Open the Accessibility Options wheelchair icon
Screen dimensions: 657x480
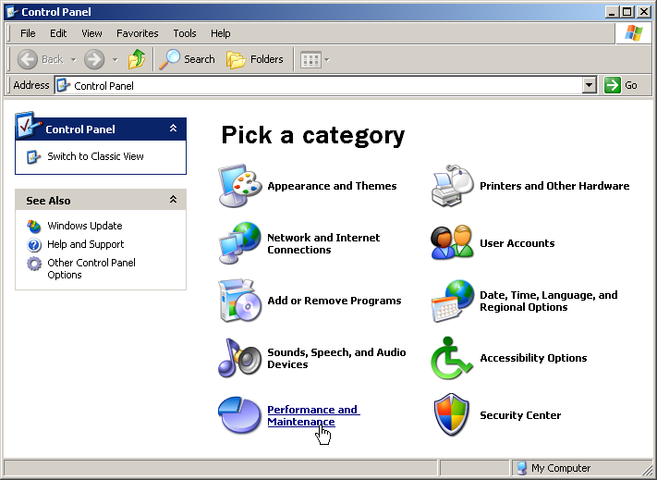pos(452,358)
